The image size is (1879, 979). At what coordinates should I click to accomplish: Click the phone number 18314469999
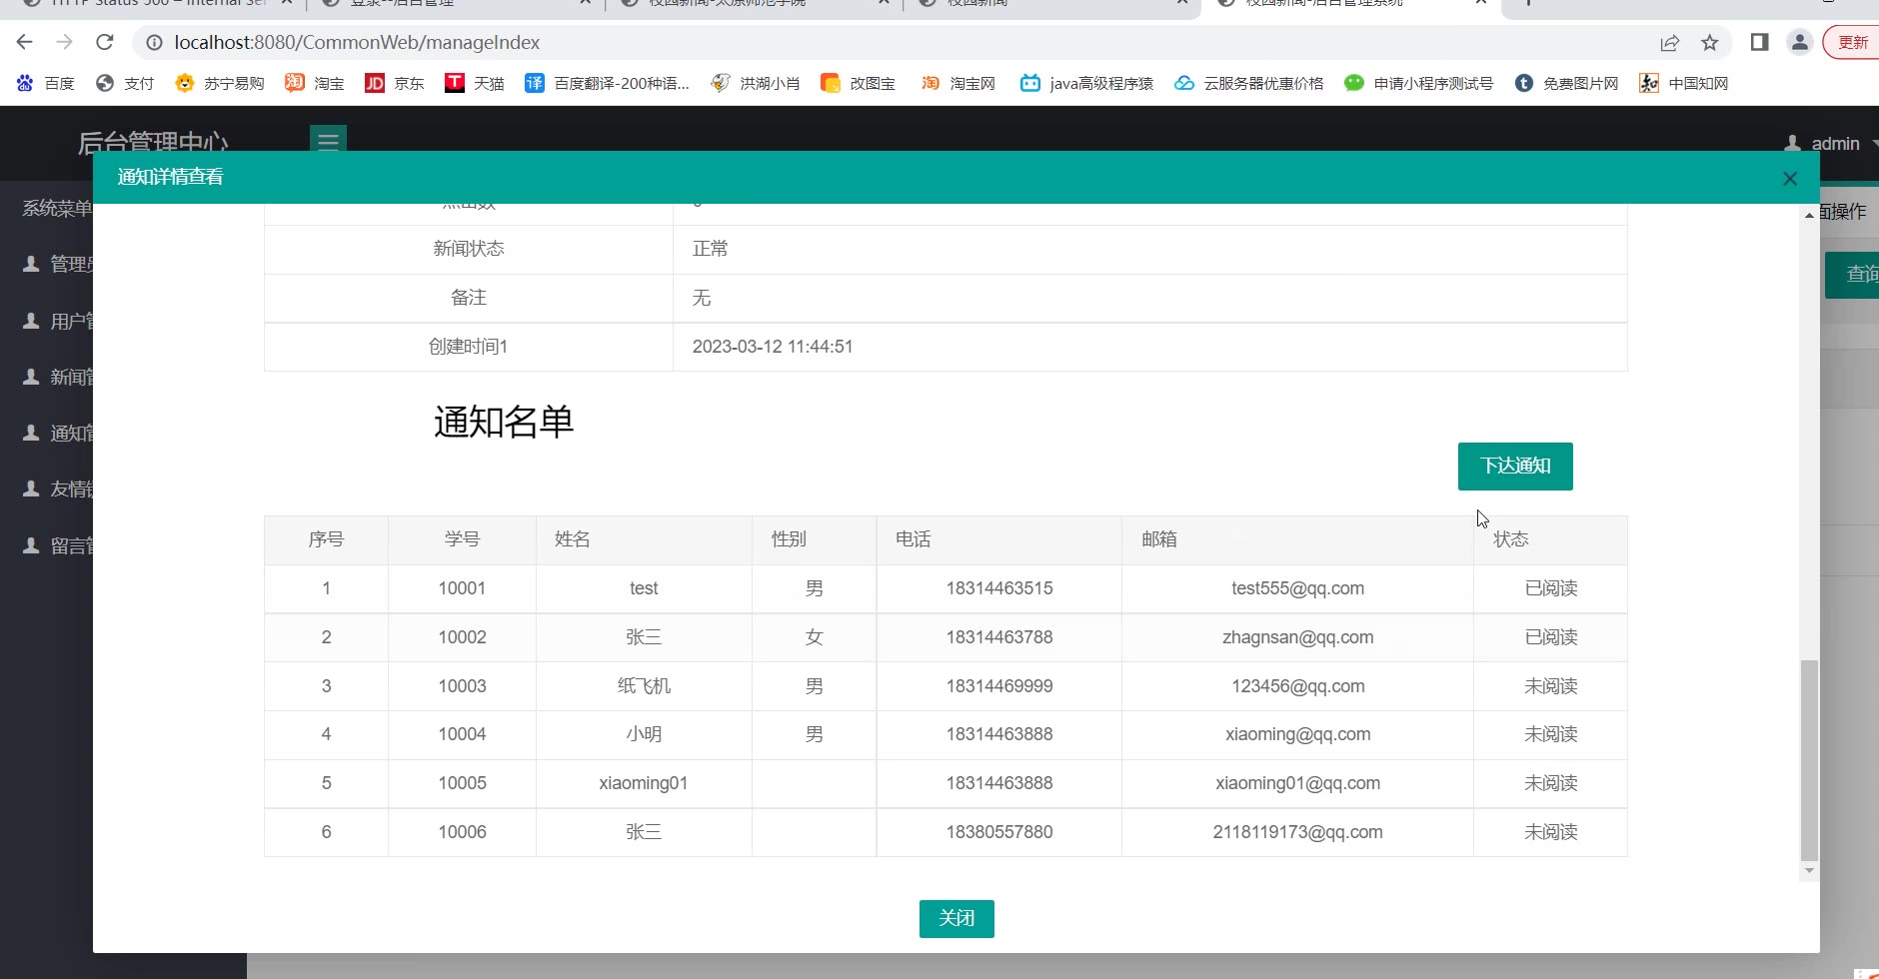[x=999, y=686]
